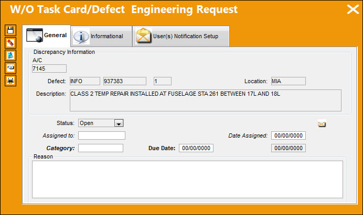Click the Location field showing MIA
The image size is (363, 215).
(289, 81)
